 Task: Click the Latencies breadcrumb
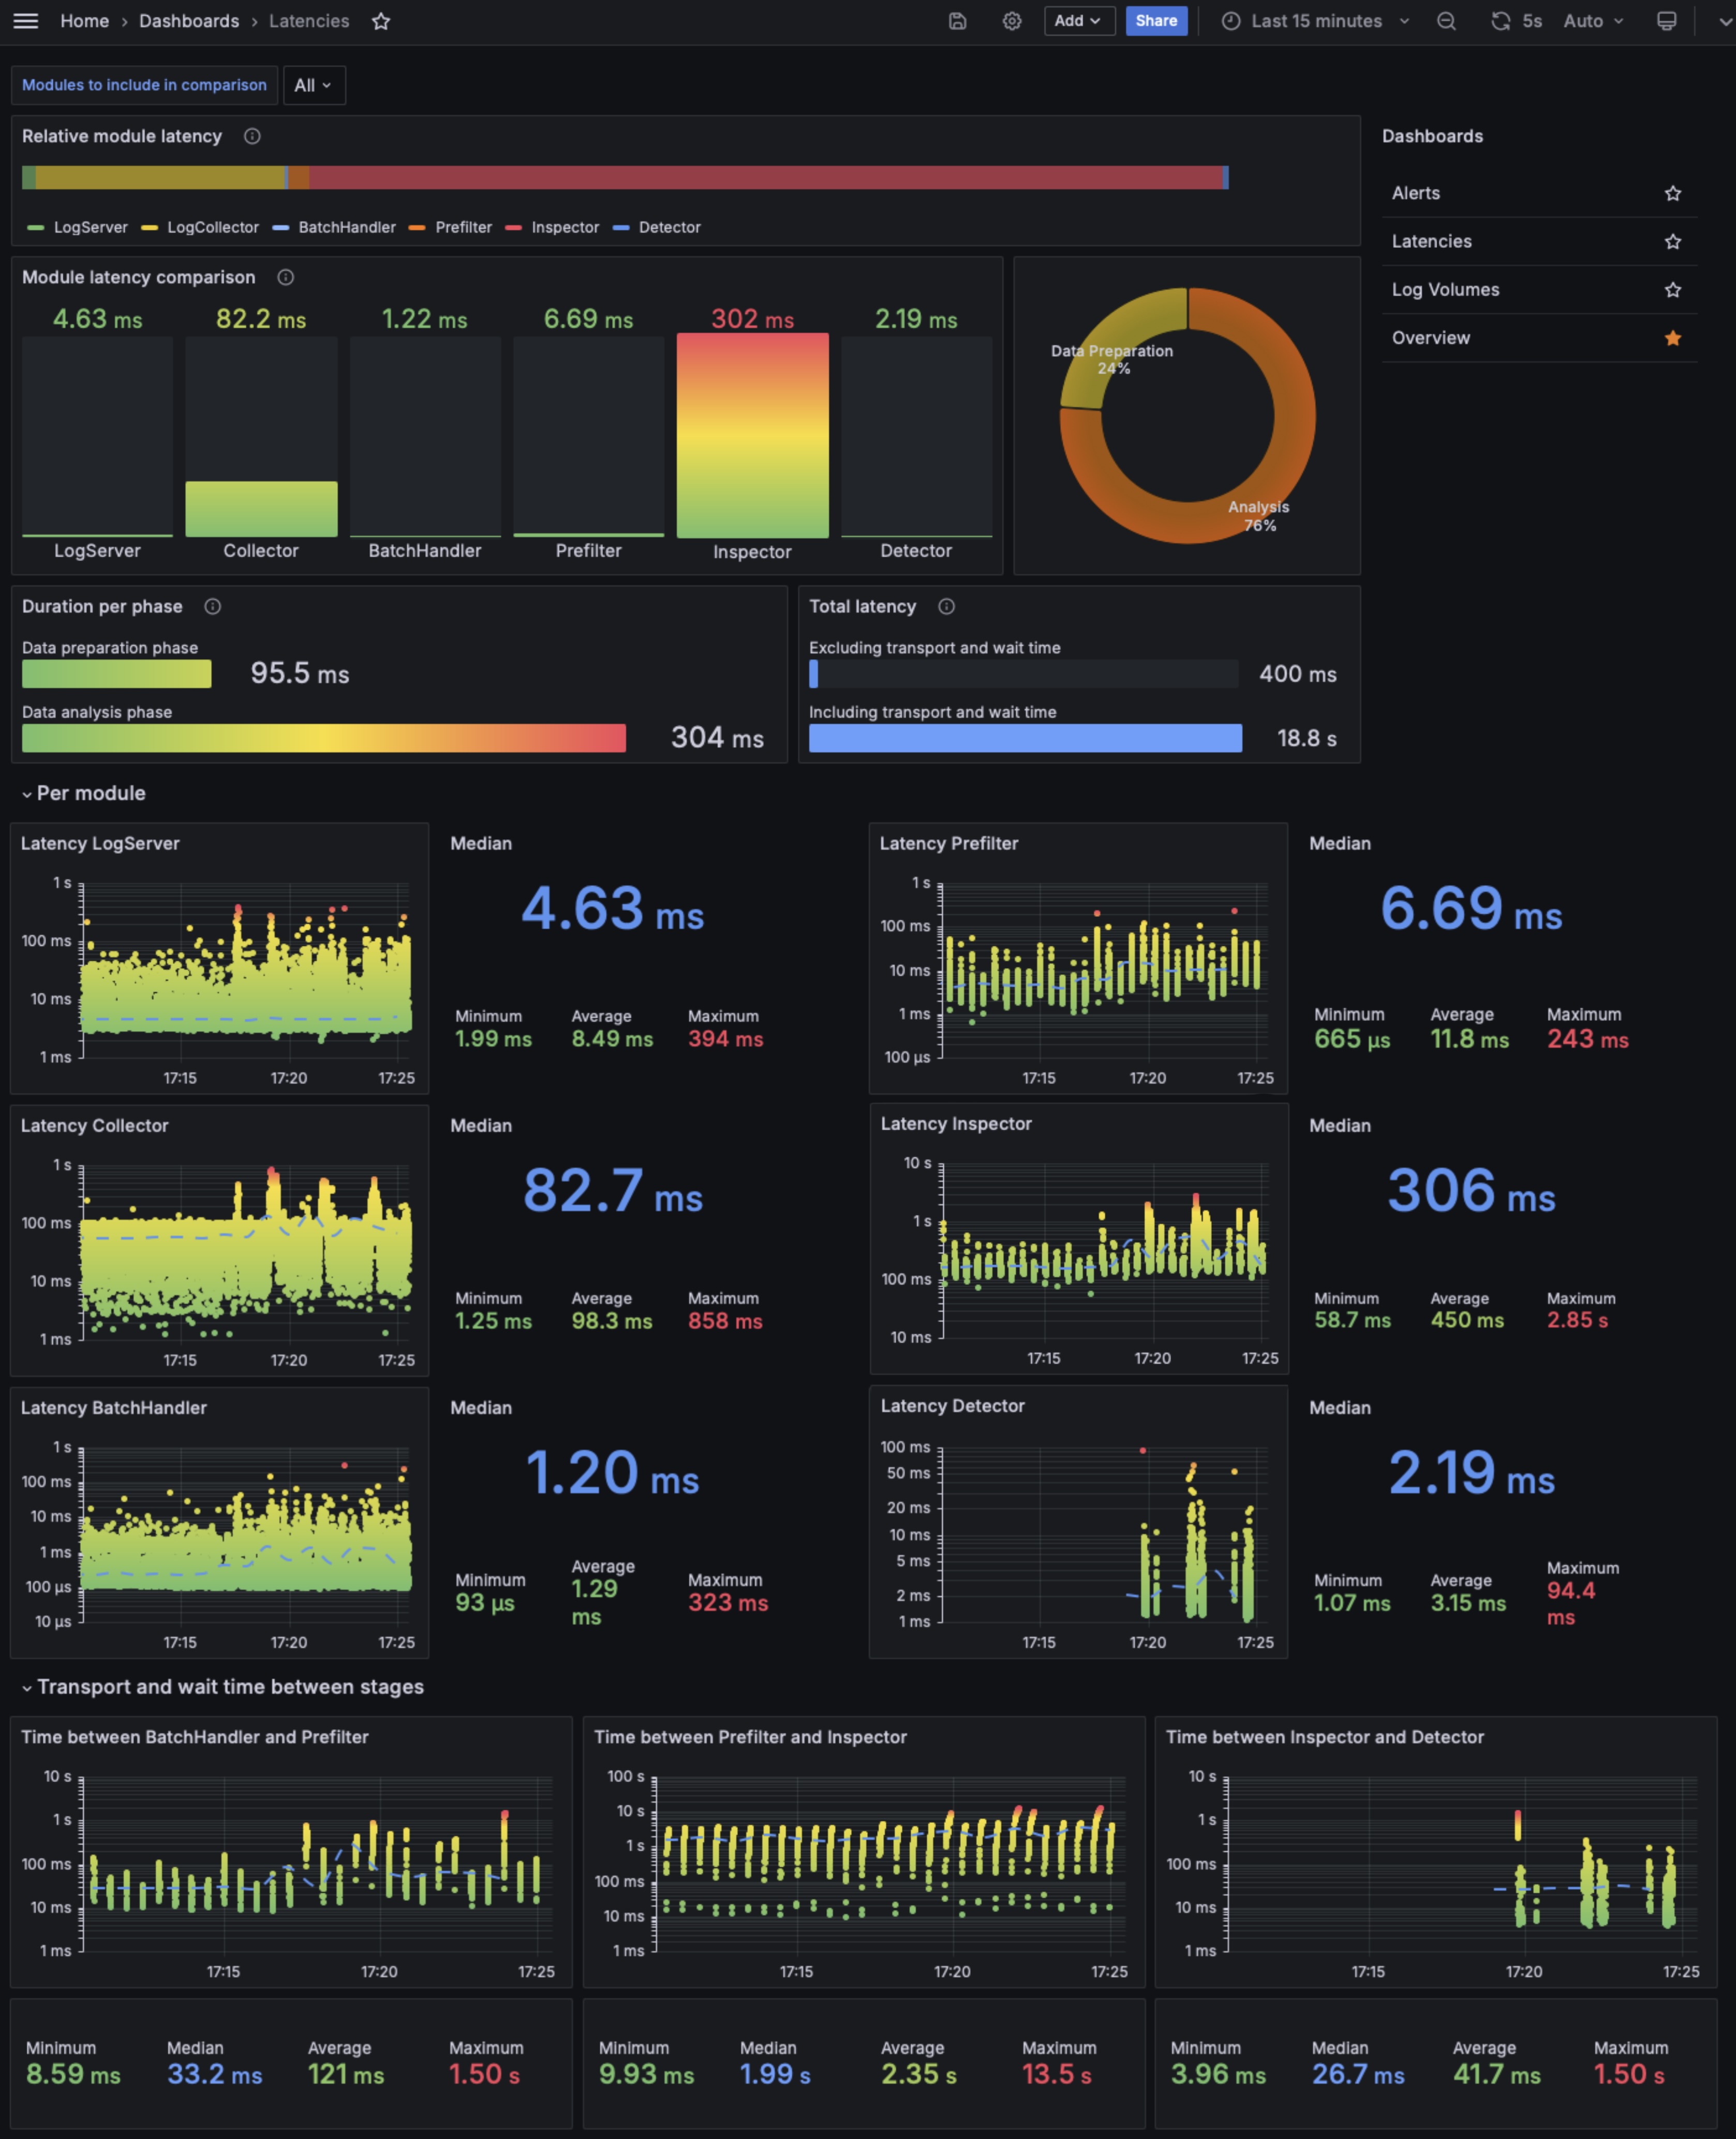tap(309, 21)
